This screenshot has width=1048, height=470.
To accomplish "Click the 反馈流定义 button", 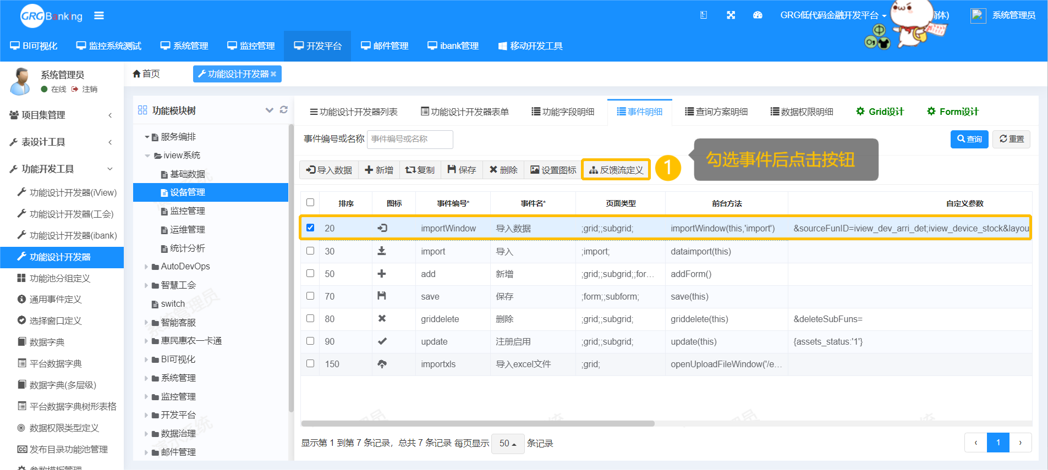I will pyautogui.click(x=616, y=170).
